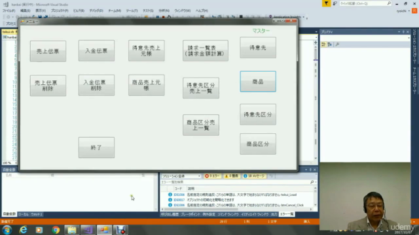Click the pause debugging icon
Screen dimensions: 419x235
click(158, 17)
